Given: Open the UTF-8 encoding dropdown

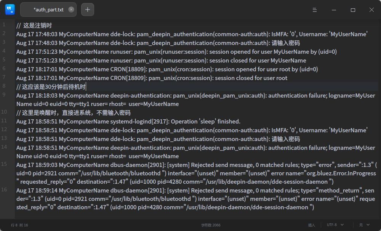Looking at the screenshot, I should 332,225.
